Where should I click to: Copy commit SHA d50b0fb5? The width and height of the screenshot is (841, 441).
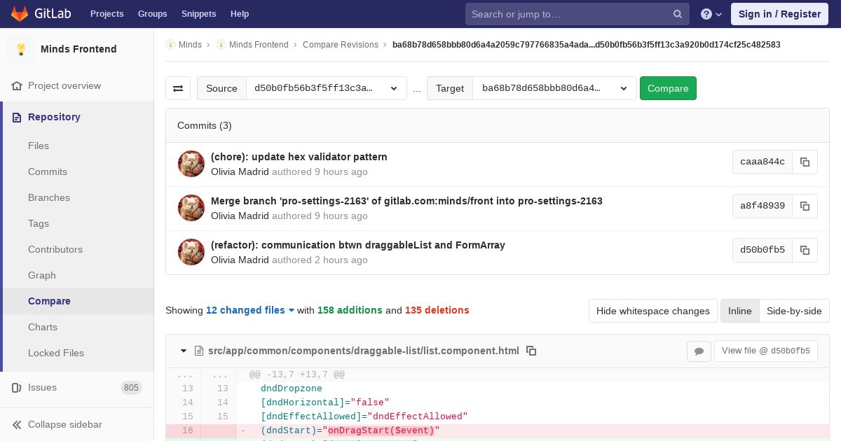(x=805, y=250)
